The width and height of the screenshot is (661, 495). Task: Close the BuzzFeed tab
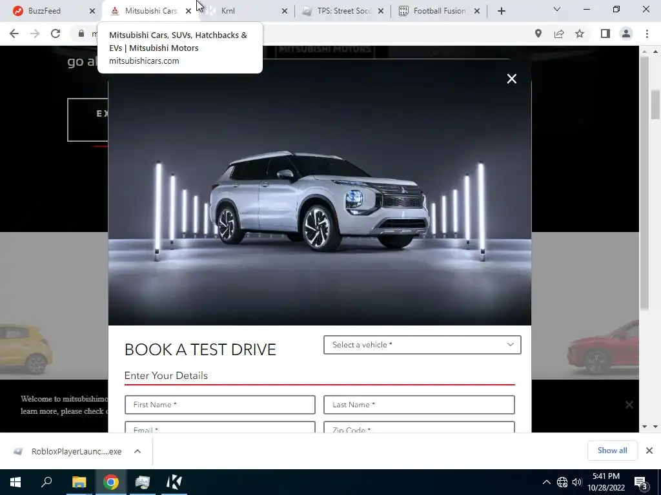[x=92, y=11]
